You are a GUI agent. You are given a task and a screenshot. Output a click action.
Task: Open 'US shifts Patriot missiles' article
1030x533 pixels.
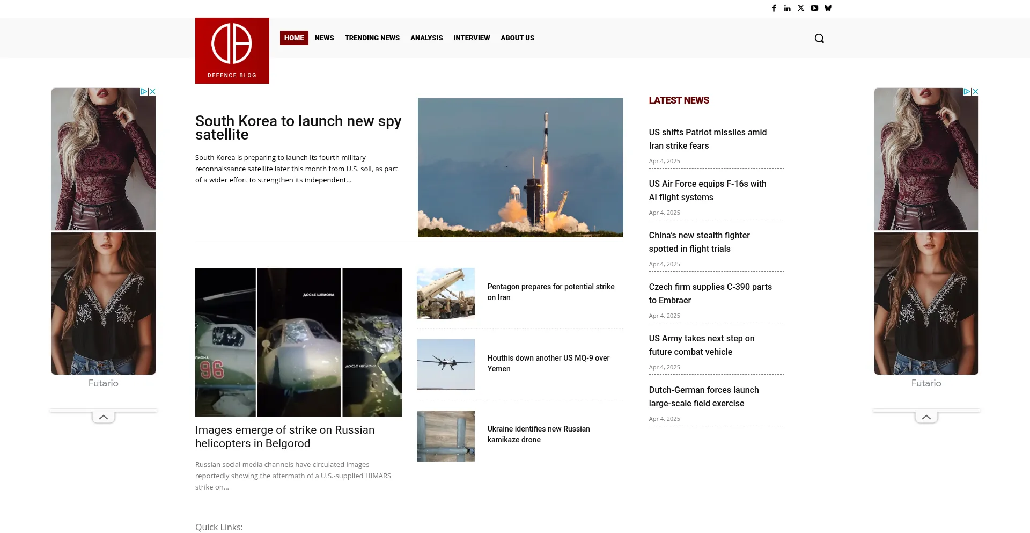[707, 139]
